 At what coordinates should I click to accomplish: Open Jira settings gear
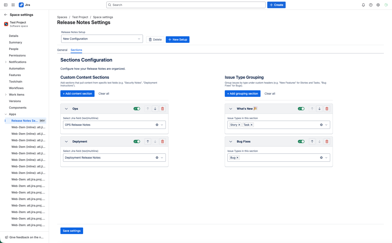378,5
